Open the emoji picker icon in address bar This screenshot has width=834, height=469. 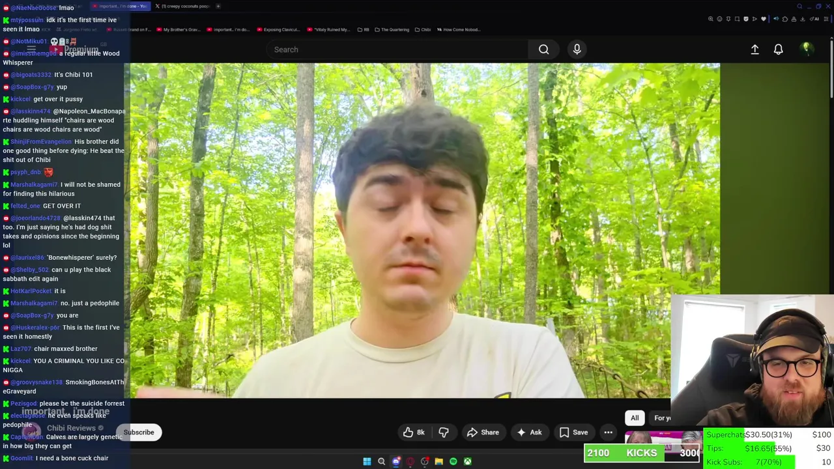[719, 19]
